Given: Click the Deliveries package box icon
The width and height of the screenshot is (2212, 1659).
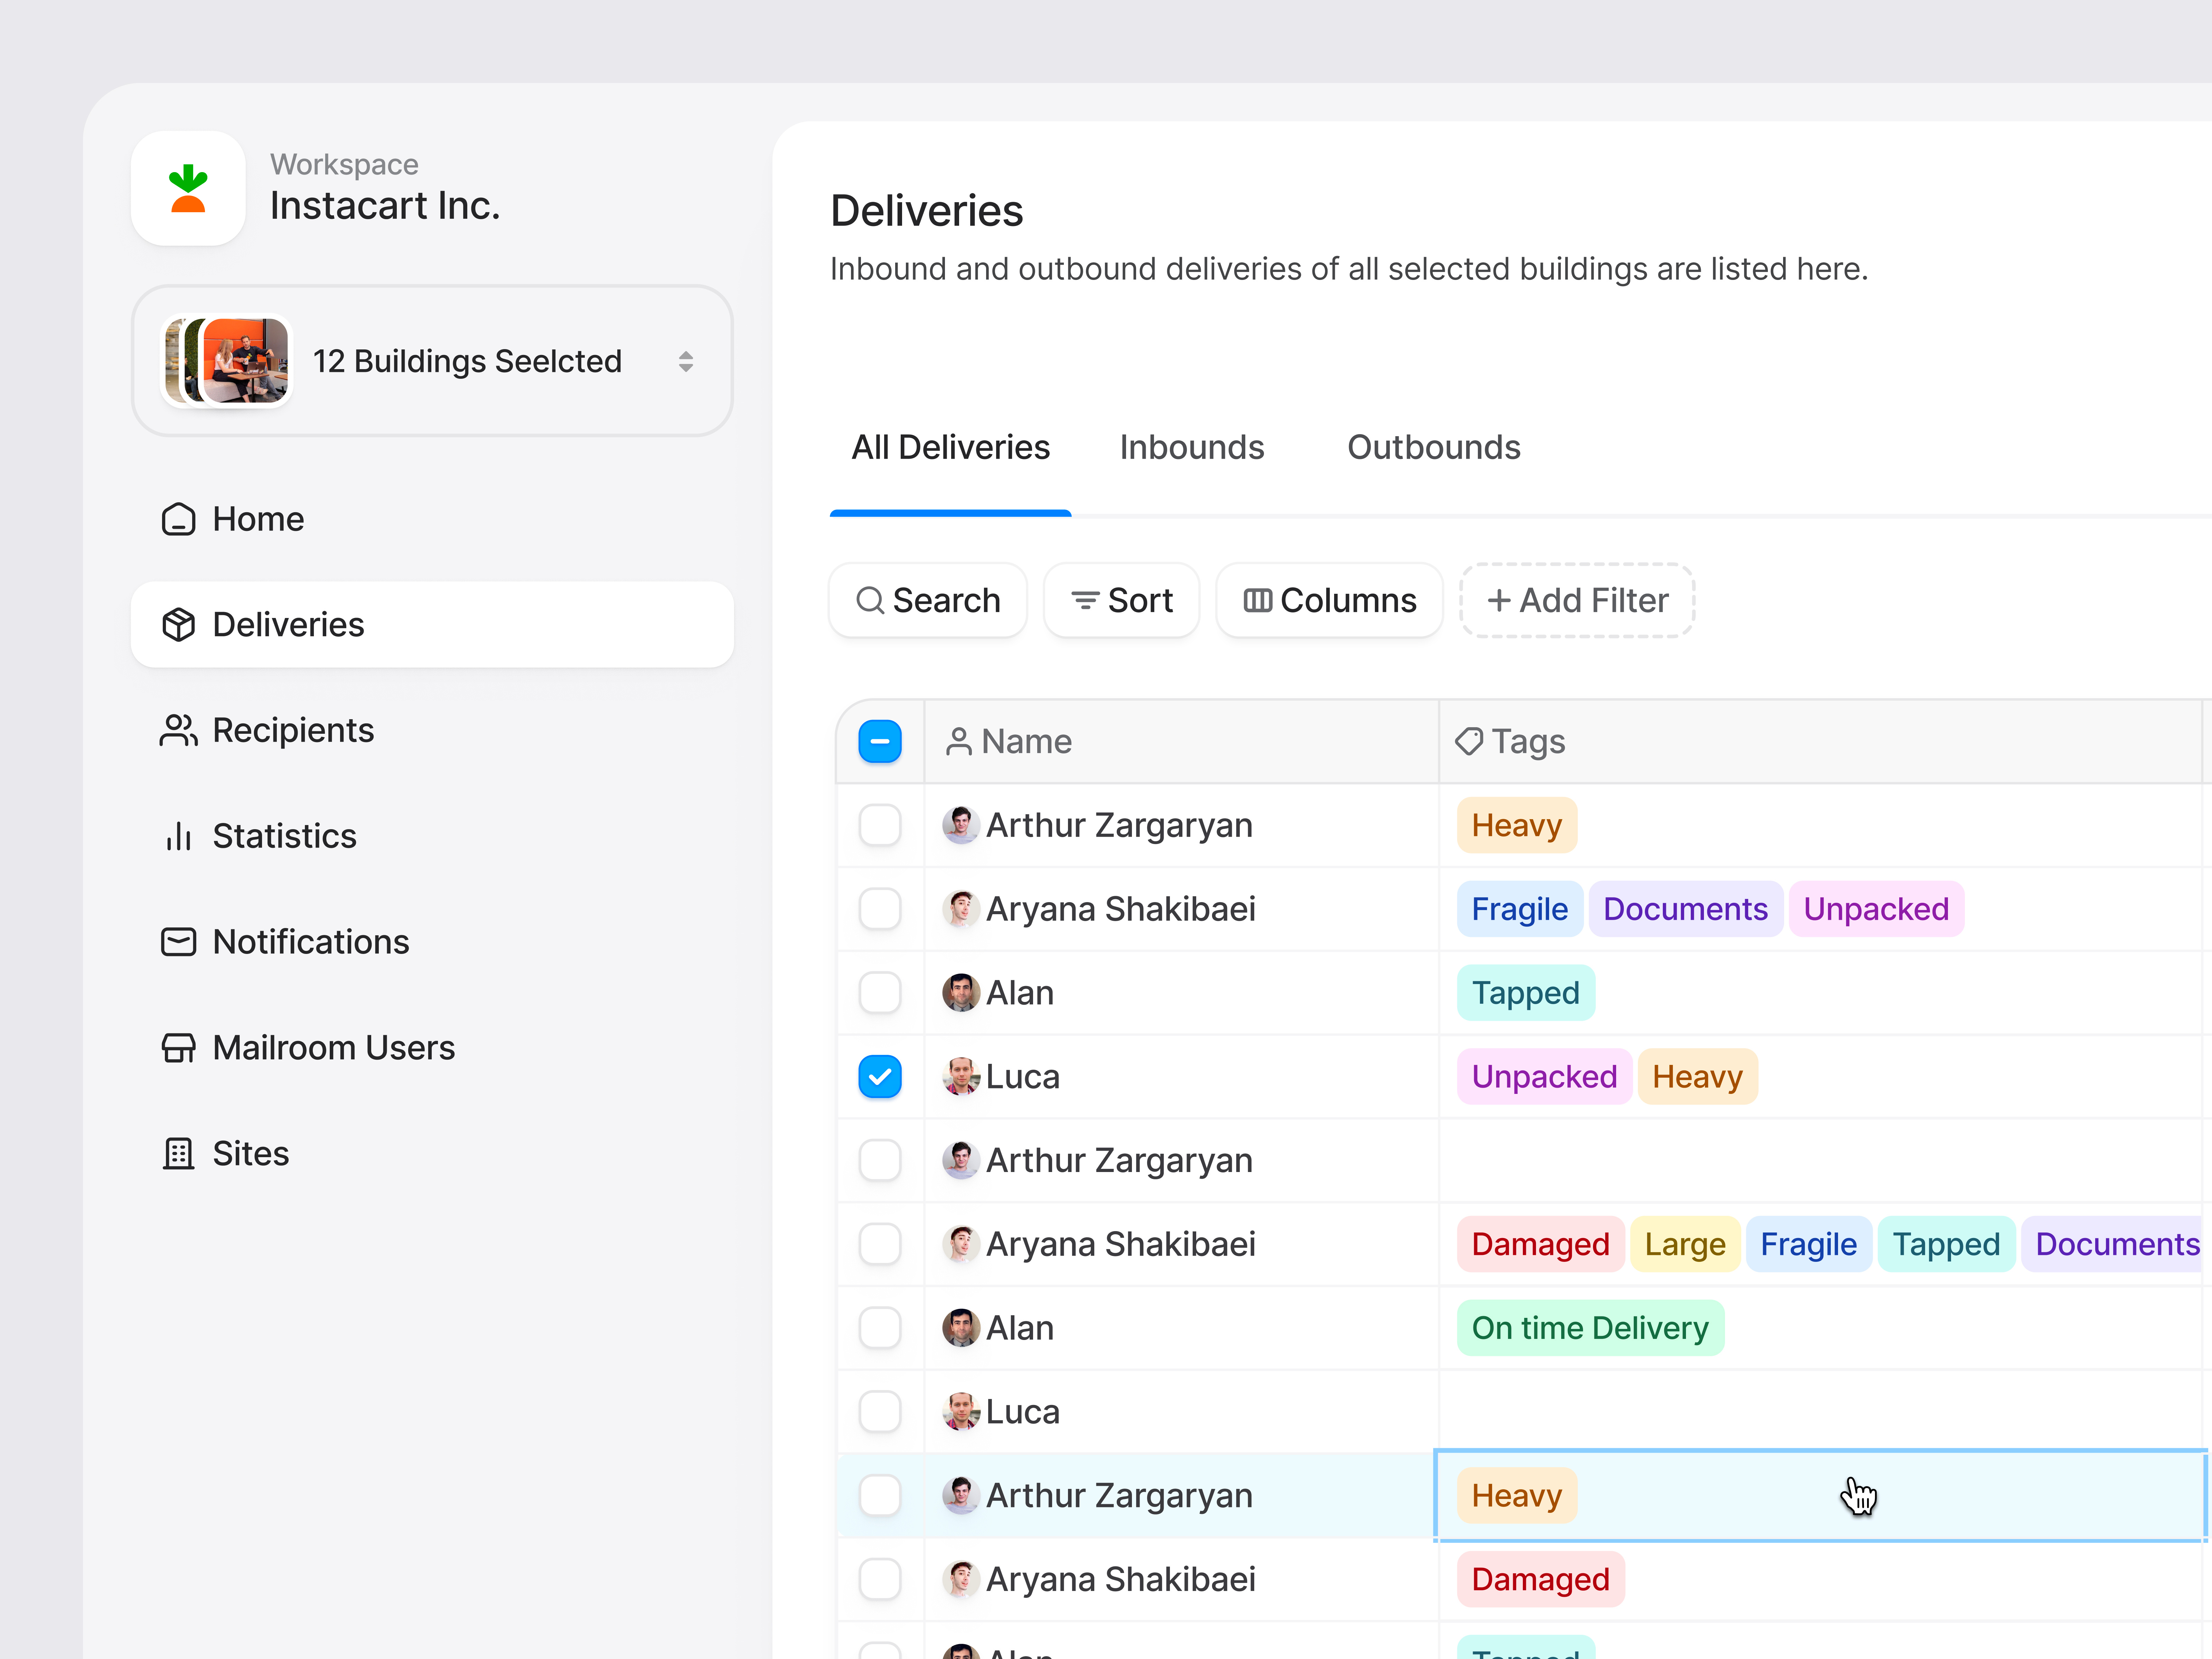Looking at the screenshot, I should pos(179,625).
